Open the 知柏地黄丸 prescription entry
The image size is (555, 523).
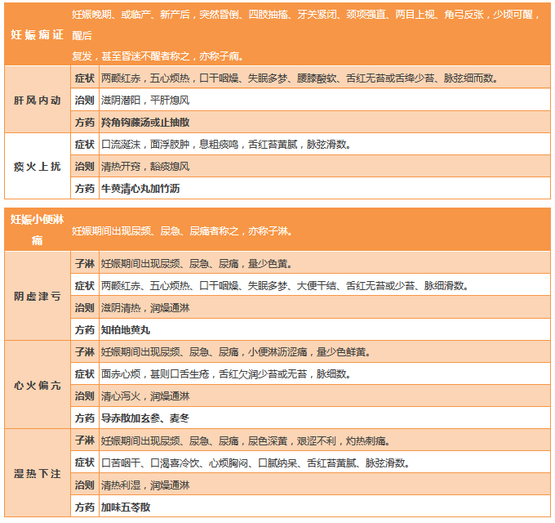[126, 330]
